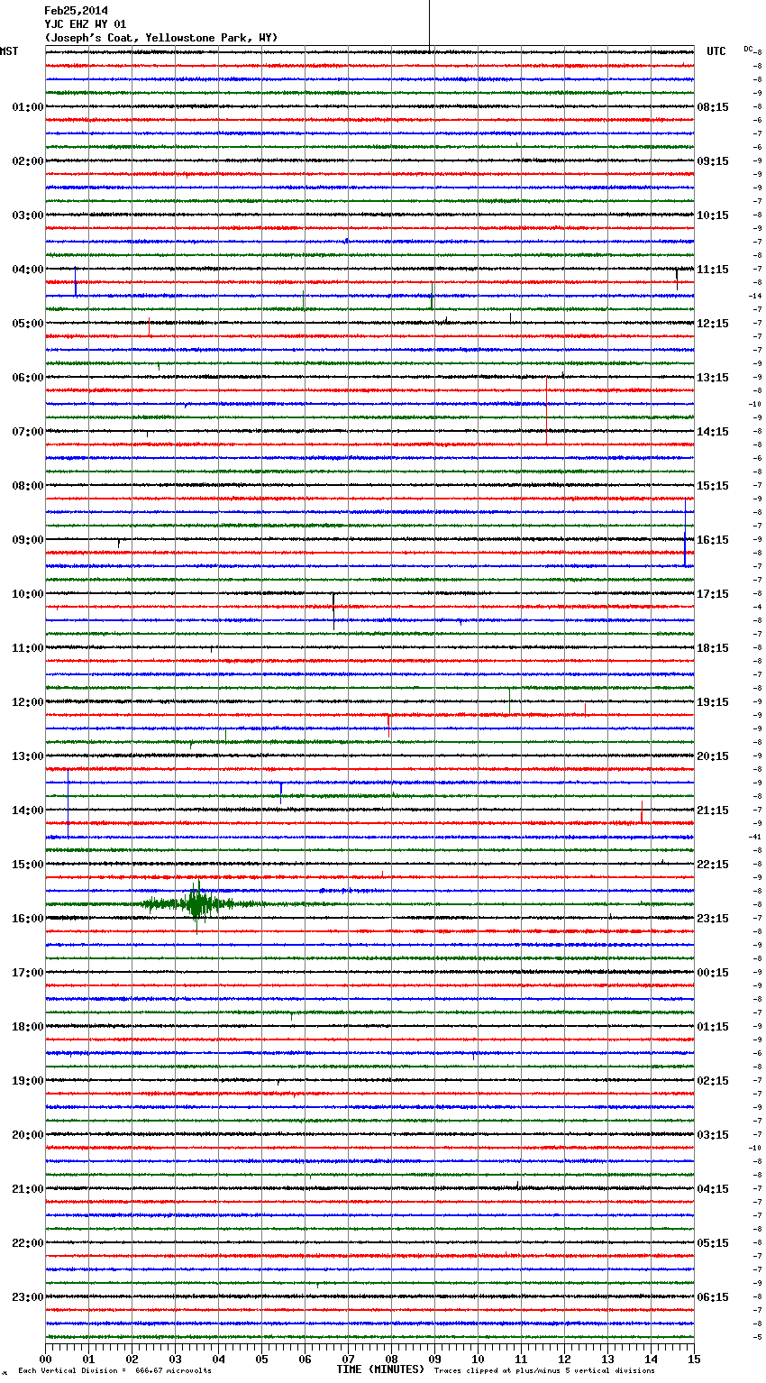Click the MST time zone header
This screenshot has width=766, height=1383.
coord(9,51)
